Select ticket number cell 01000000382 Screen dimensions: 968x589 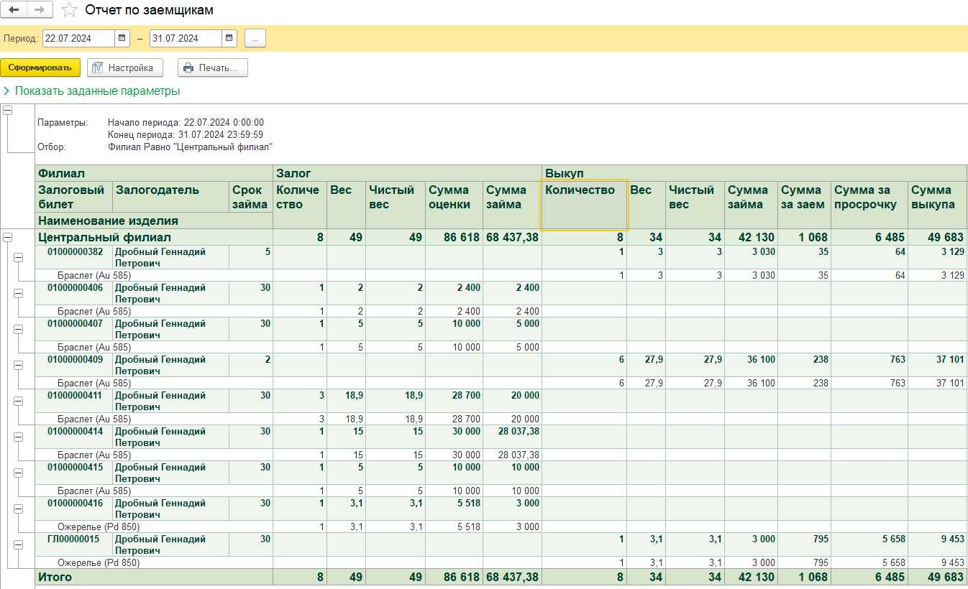tap(74, 257)
